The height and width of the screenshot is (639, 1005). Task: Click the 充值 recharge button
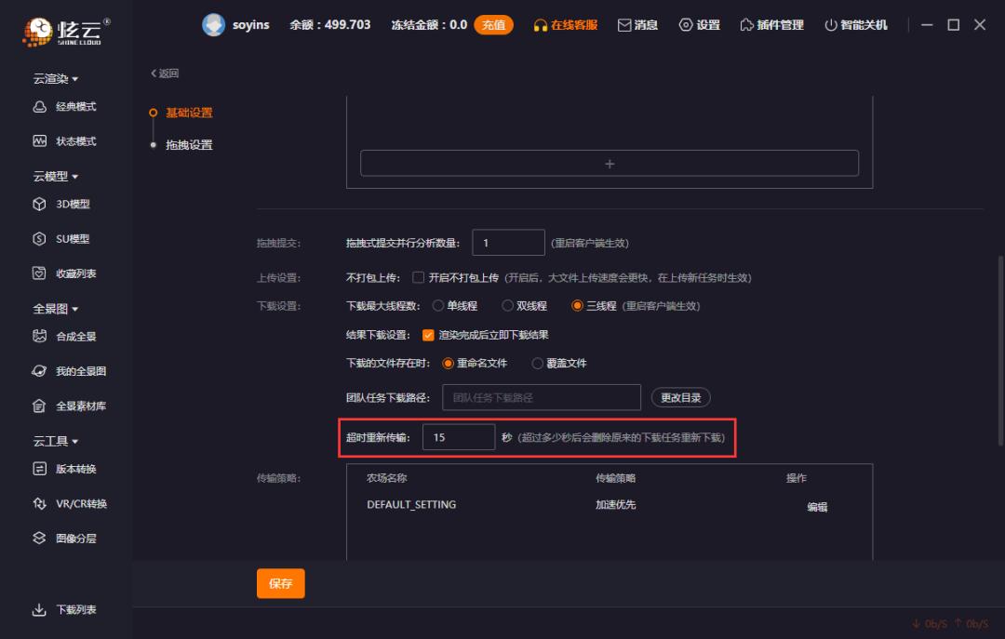[494, 25]
